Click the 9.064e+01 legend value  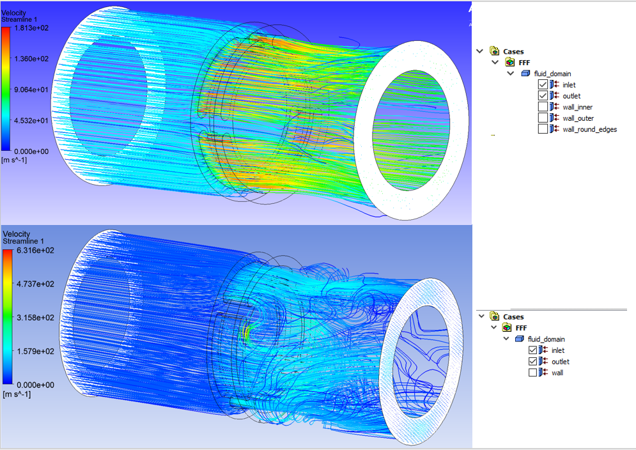coord(31,89)
